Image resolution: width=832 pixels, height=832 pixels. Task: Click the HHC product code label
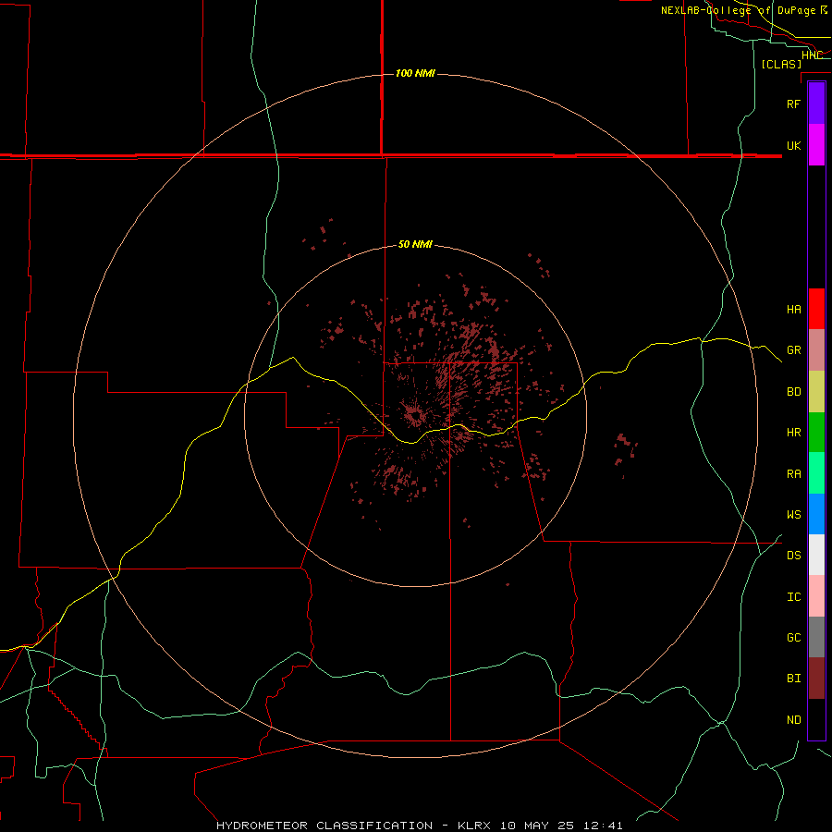[812, 55]
